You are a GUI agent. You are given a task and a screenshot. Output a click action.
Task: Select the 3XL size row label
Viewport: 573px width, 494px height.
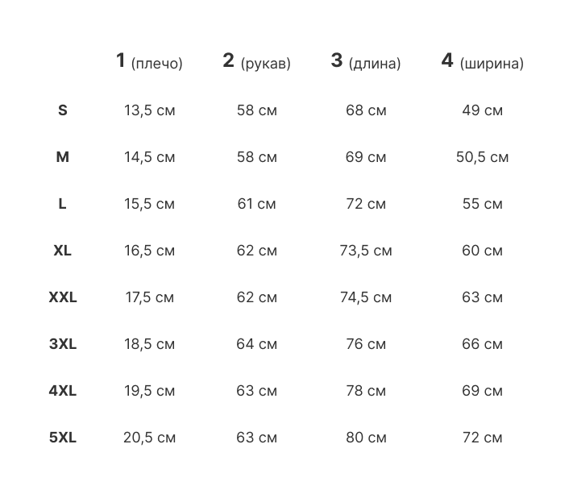63,344
